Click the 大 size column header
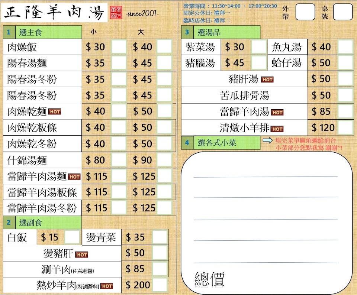This screenshot has width=357, height=295. click(x=141, y=32)
